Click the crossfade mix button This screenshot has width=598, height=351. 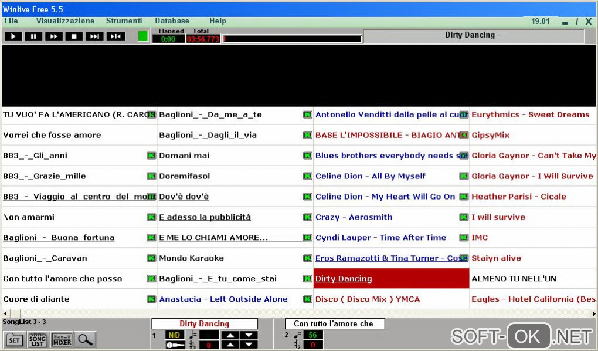[x=115, y=36]
